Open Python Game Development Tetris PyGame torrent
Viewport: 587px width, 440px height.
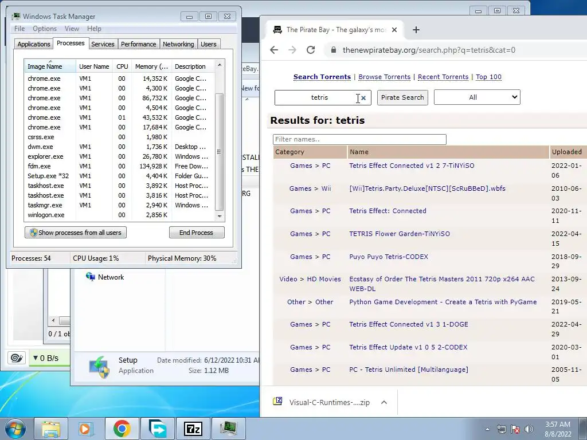(x=443, y=301)
